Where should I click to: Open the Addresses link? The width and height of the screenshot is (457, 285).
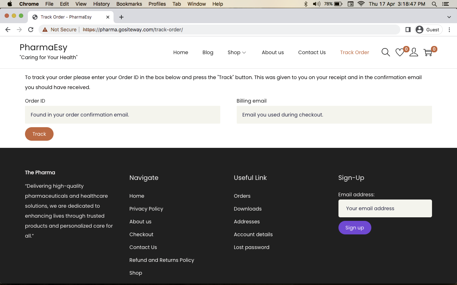click(247, 222)
